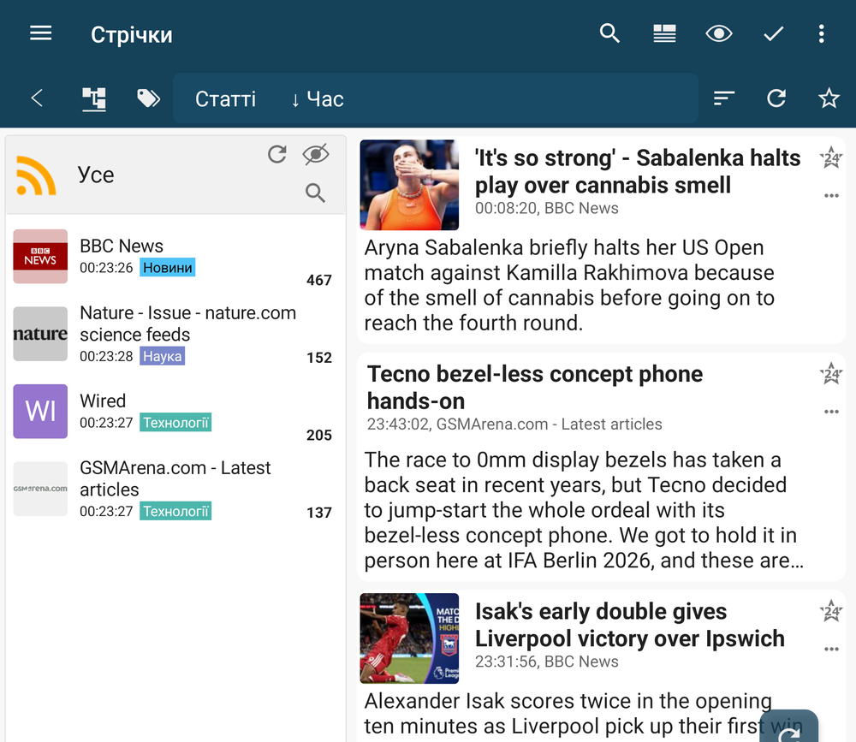Click timestamp 00:08:20, BBC News
856x742 pixels.
coord(546,208)
